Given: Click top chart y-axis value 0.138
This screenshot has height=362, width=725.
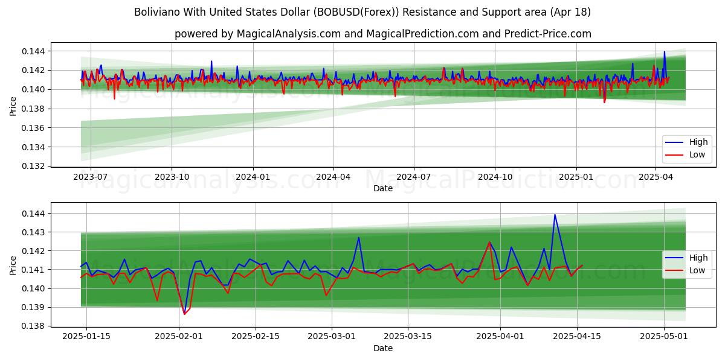Looking at the screenshot, I should coord(34,109).
